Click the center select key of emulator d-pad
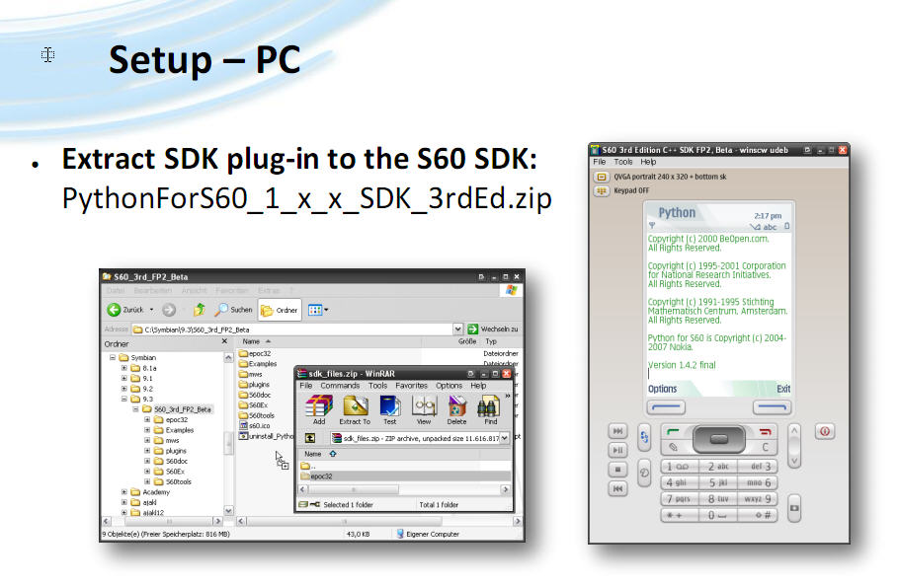899x587 pixels. (x=719, y=439)
